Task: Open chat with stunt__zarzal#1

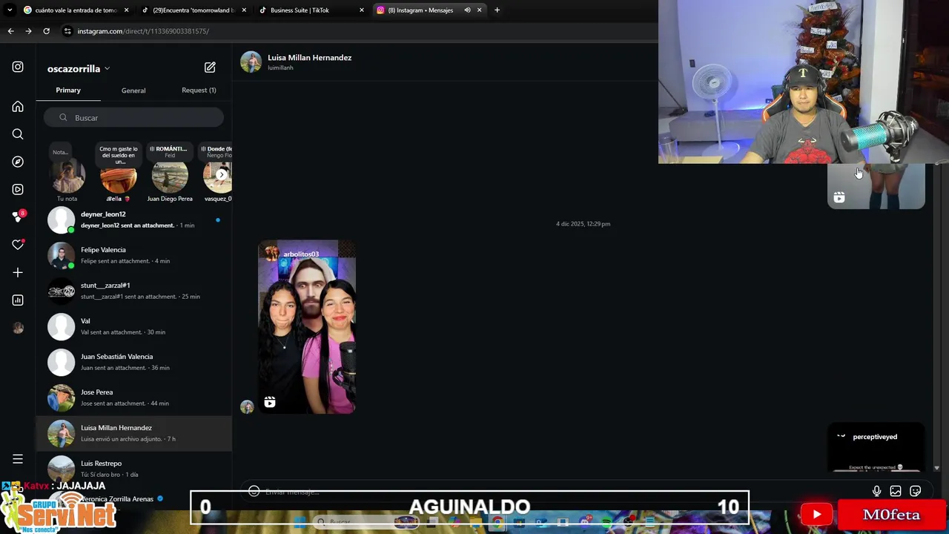Action: tap(133, 291)
